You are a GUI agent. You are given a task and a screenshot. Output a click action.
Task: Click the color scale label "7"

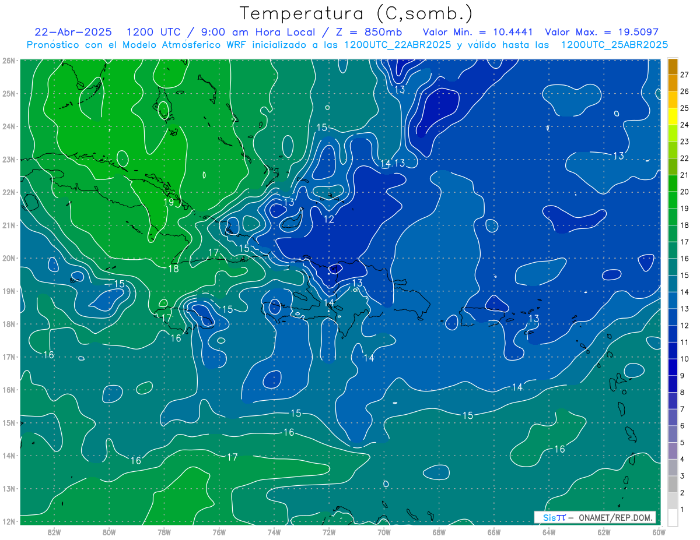pos(682,409)
